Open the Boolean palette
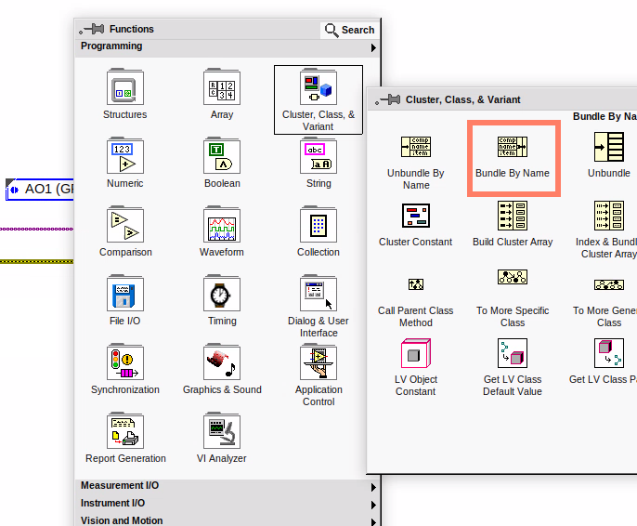 tap(222, 156)
